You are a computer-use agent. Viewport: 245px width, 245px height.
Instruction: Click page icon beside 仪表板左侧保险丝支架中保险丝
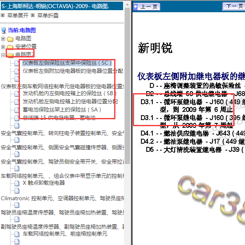[x=17, y=63]
